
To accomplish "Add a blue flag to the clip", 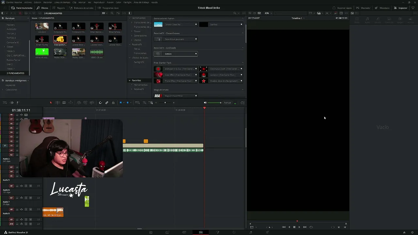I will click(x=121, y=103).
